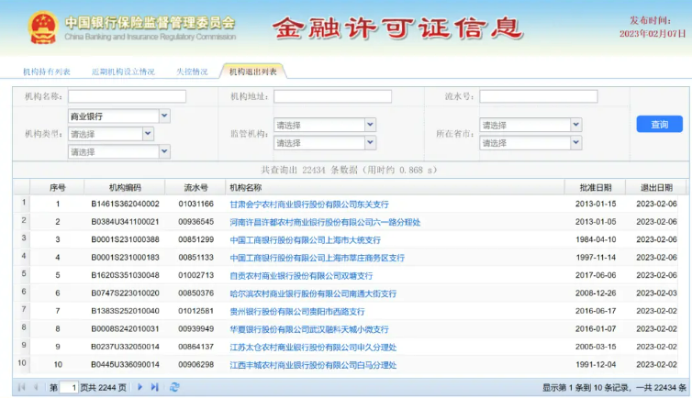Switch to 近期机构设立情况 tab
The height and width of the screenshot is (398, 692).
(123, 72)
